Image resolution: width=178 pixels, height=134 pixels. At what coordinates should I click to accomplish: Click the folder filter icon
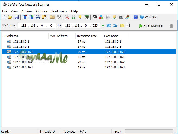pos(52,17)
